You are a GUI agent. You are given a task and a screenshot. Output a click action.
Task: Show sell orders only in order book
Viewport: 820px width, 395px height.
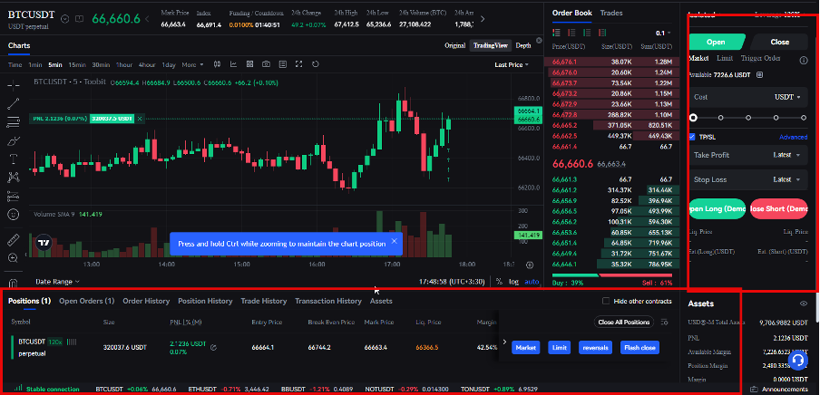[571, 33]
